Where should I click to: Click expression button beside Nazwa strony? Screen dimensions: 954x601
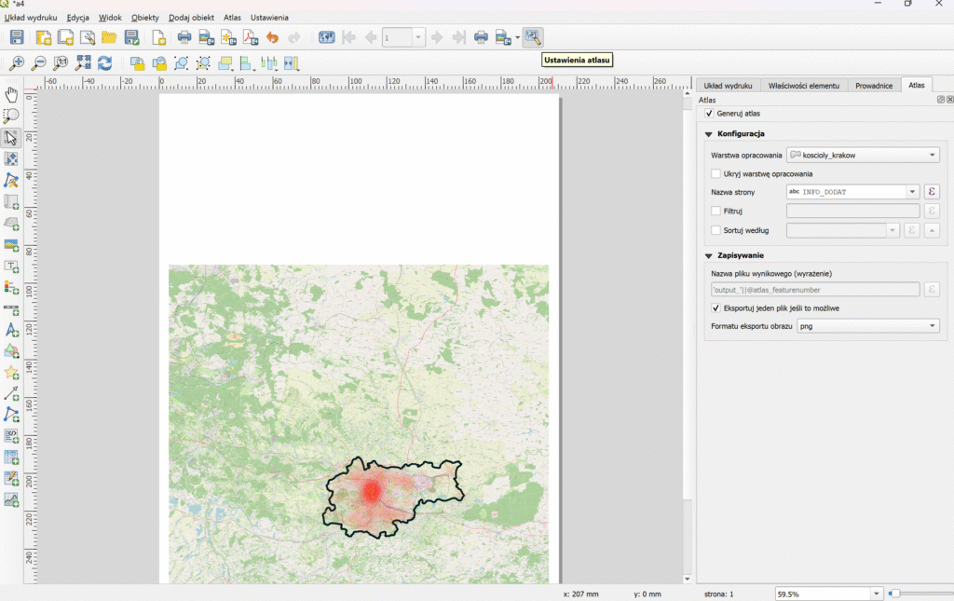[x=931, y=192]
